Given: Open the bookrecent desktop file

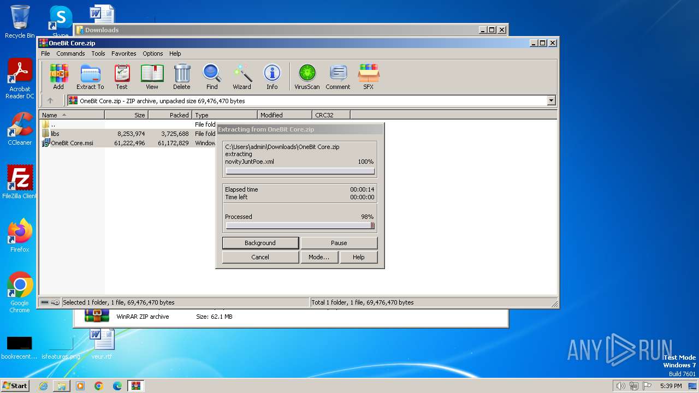Looking at the screenshot, I should click(x=19, y=347).
